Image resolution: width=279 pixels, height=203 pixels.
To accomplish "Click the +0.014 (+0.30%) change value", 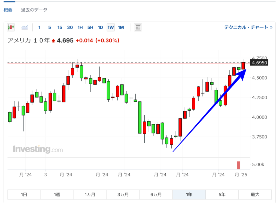I will coord(98,41).
